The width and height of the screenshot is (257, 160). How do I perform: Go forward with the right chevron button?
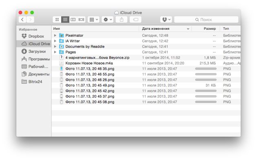click(x=30, y=20)
